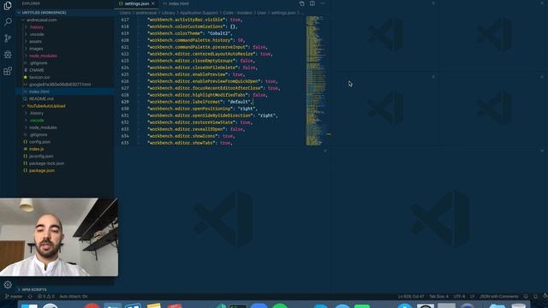This screenshot has width=548, height=308.
Task: Change the UTF-8 encoding in status bar
Action: tap(459, 297)
